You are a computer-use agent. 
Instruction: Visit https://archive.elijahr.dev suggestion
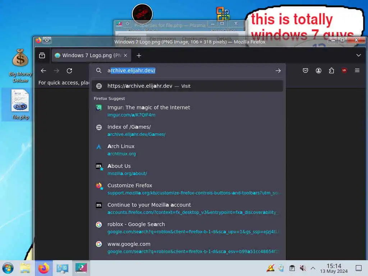coord(187,86)
